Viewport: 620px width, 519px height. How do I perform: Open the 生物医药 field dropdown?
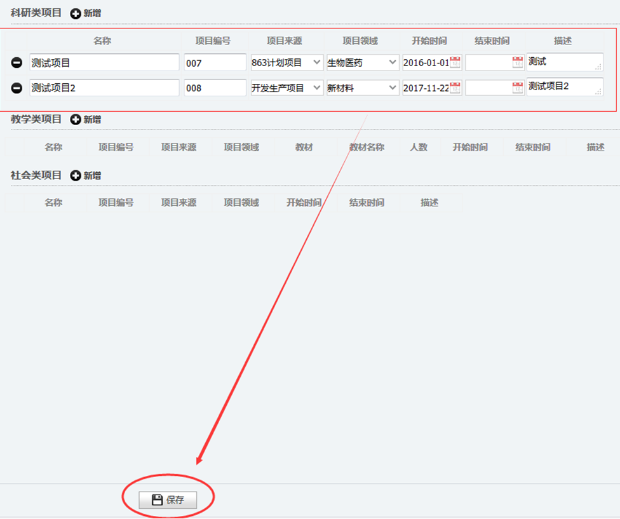point(393,62)
